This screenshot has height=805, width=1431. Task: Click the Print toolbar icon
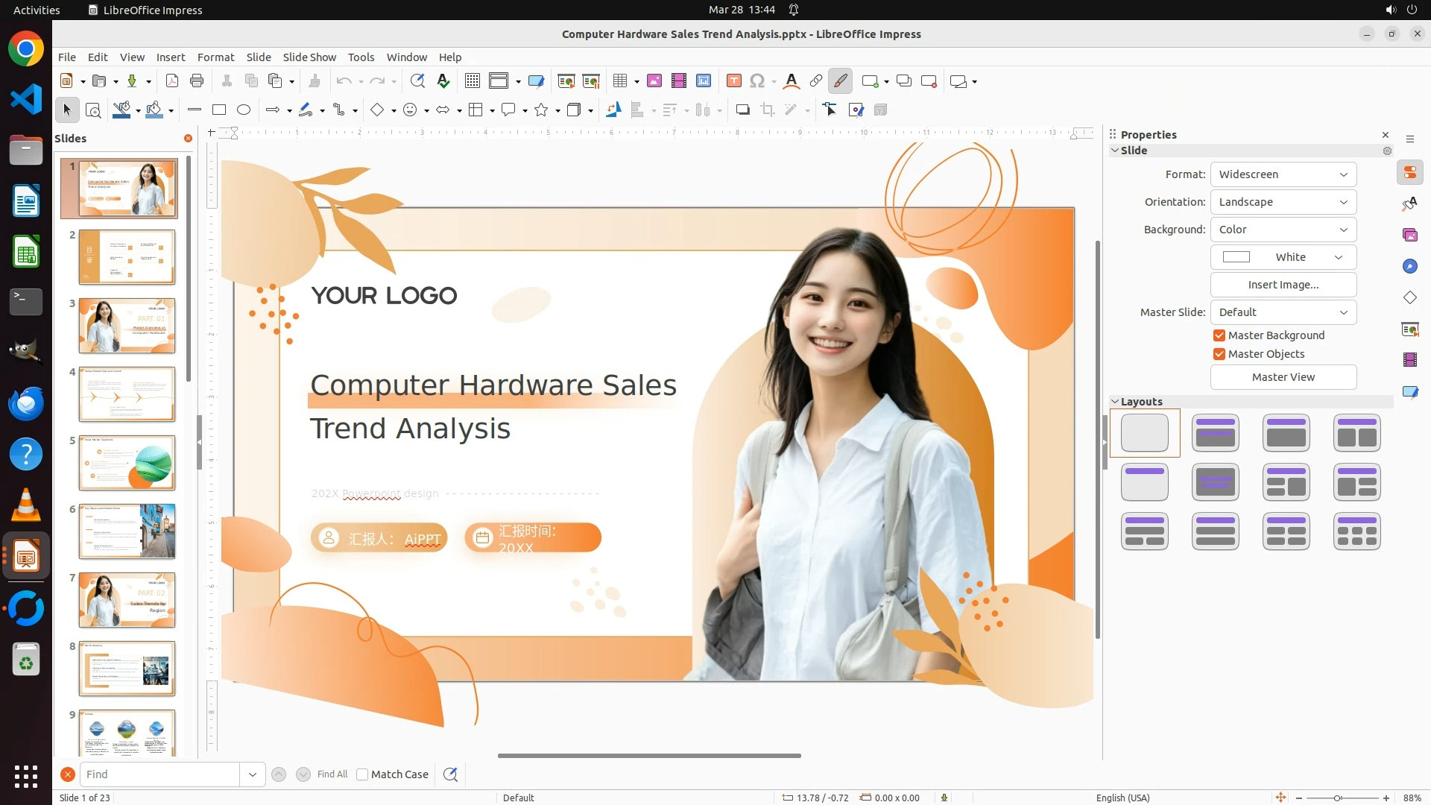pyautogui.click(x=197, y=81)
